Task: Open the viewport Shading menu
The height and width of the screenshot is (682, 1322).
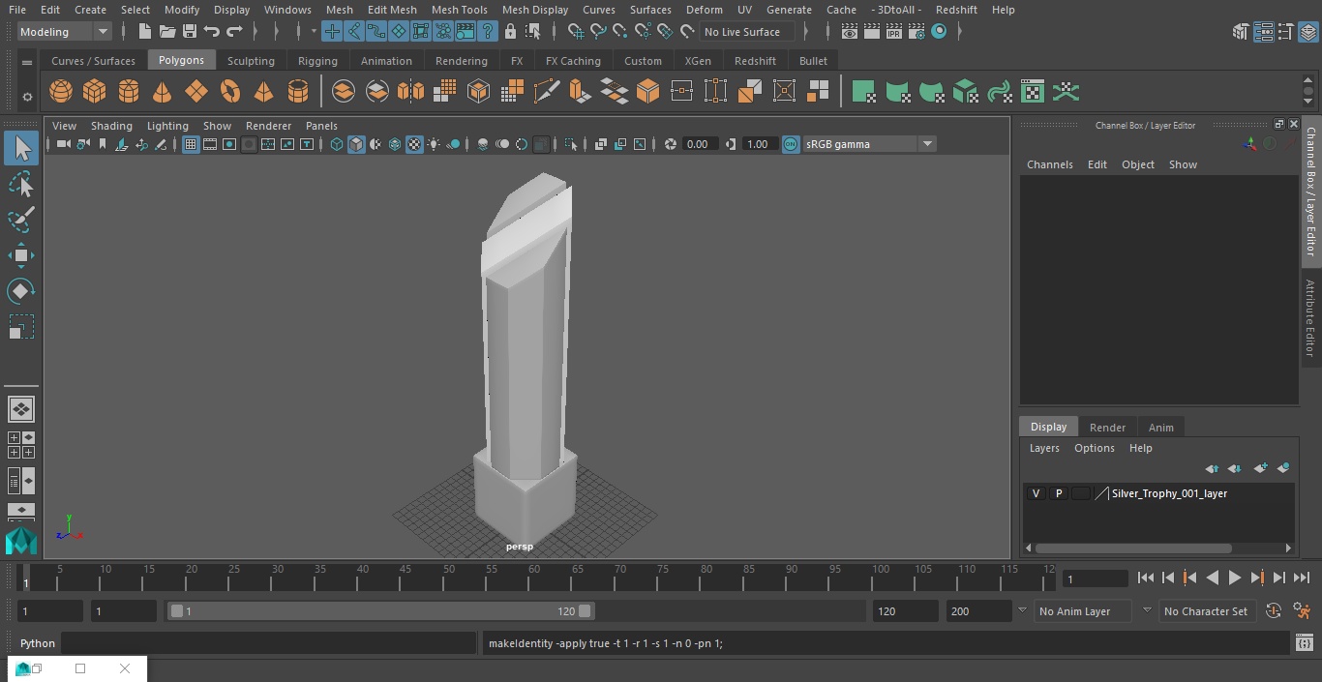Action: (111, 126)
